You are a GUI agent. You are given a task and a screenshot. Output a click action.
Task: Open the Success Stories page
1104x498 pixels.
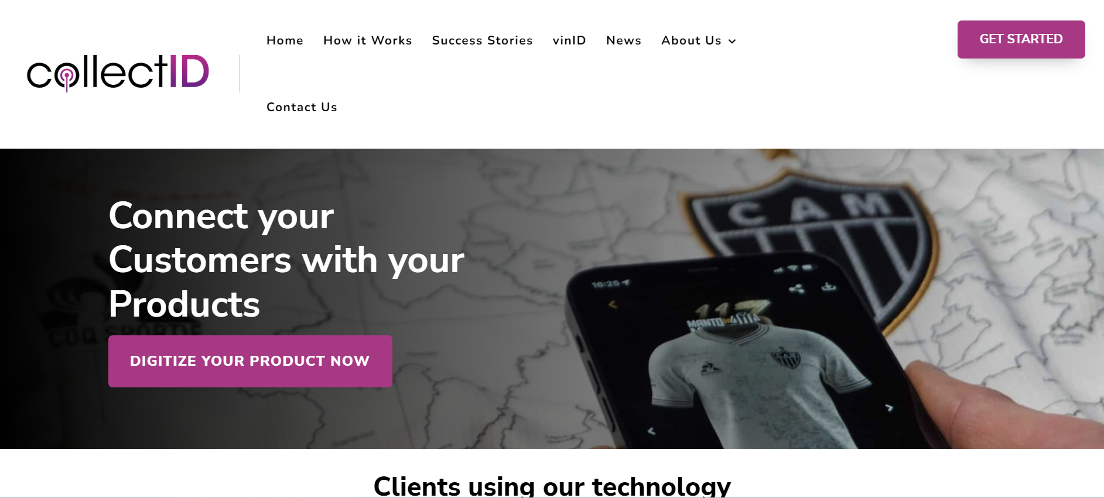[x=483, y=40]
